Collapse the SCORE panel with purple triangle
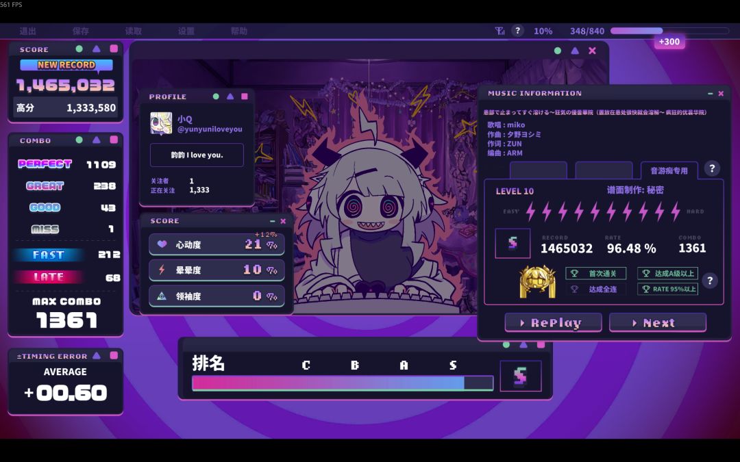 click(97, 49)
